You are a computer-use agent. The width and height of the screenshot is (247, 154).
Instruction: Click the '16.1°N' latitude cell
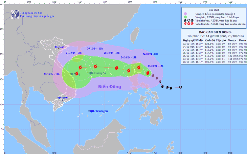pos(200,62)
